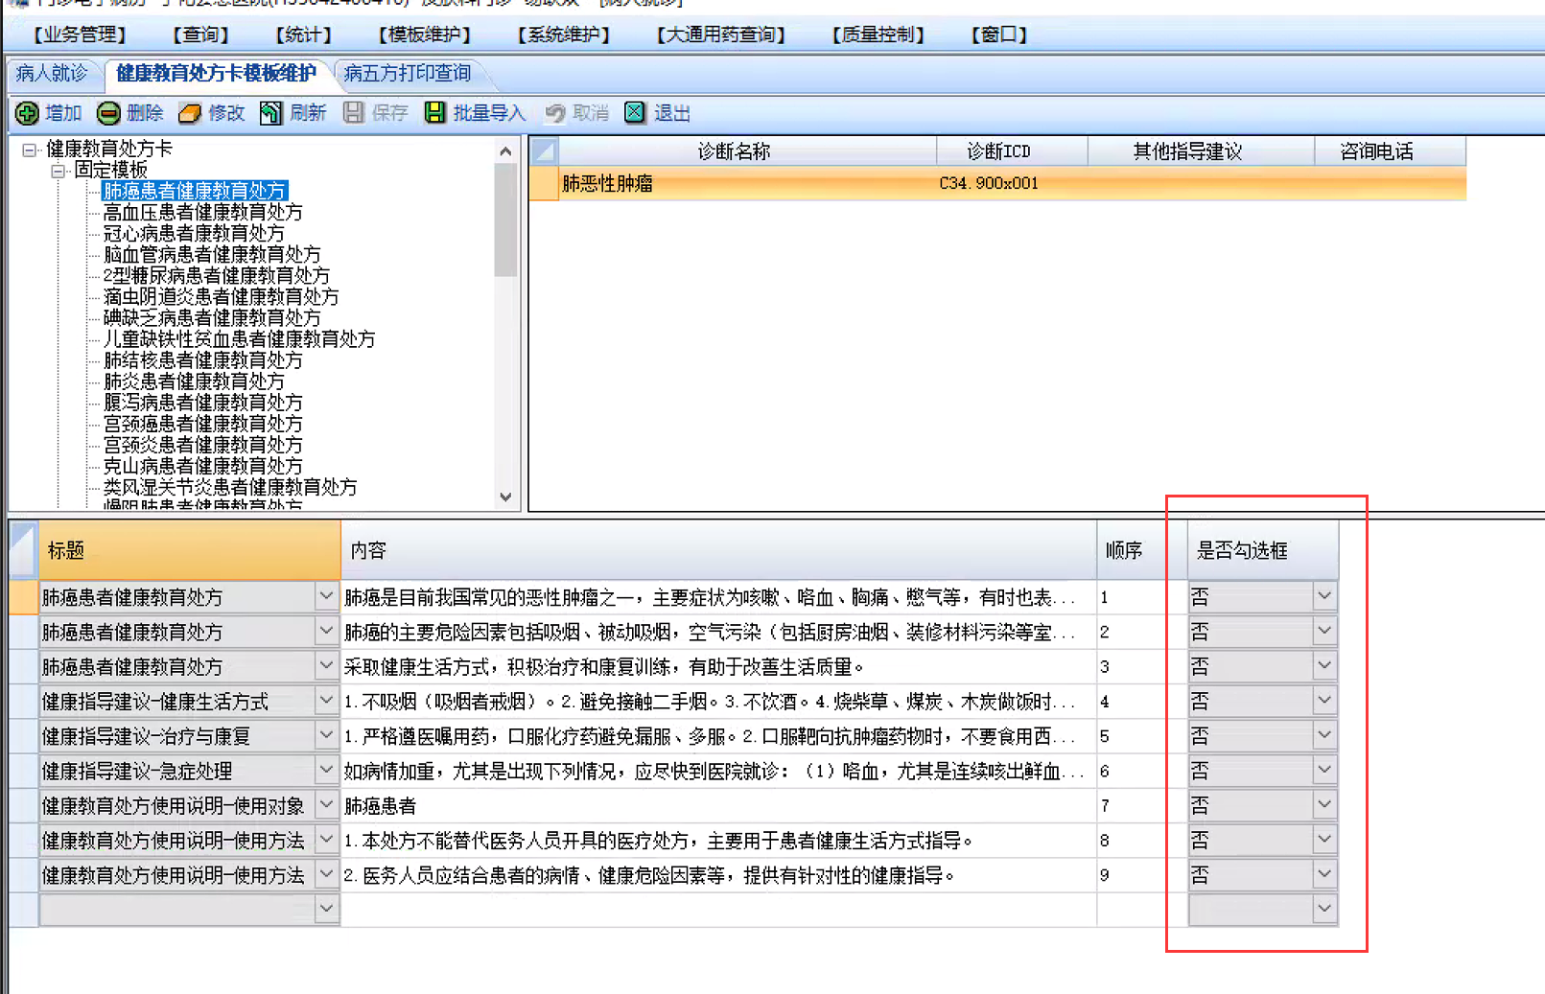Screen dimensions: 1545x994
Task: Open the 大通用药查询 menu
Action: (x=721, y=35)
